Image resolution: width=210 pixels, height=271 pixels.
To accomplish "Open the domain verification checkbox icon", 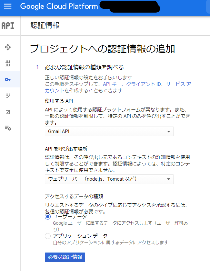I will tap(8, 112).
